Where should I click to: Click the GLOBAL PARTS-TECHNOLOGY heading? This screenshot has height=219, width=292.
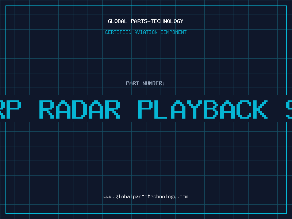(x=146, y=21)
